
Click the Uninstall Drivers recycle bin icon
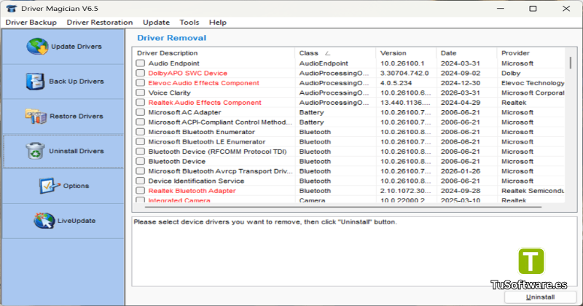[x=35, y=151]
